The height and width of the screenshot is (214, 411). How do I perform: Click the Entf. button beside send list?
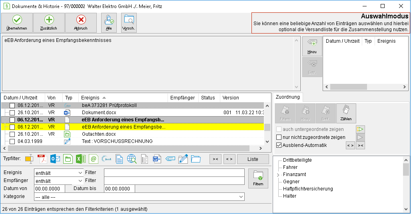coord(312,67)
